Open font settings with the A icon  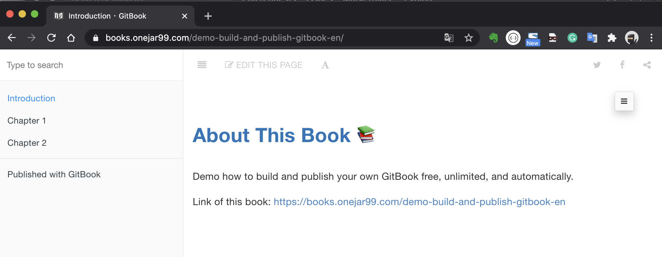(x=325, y=65)
